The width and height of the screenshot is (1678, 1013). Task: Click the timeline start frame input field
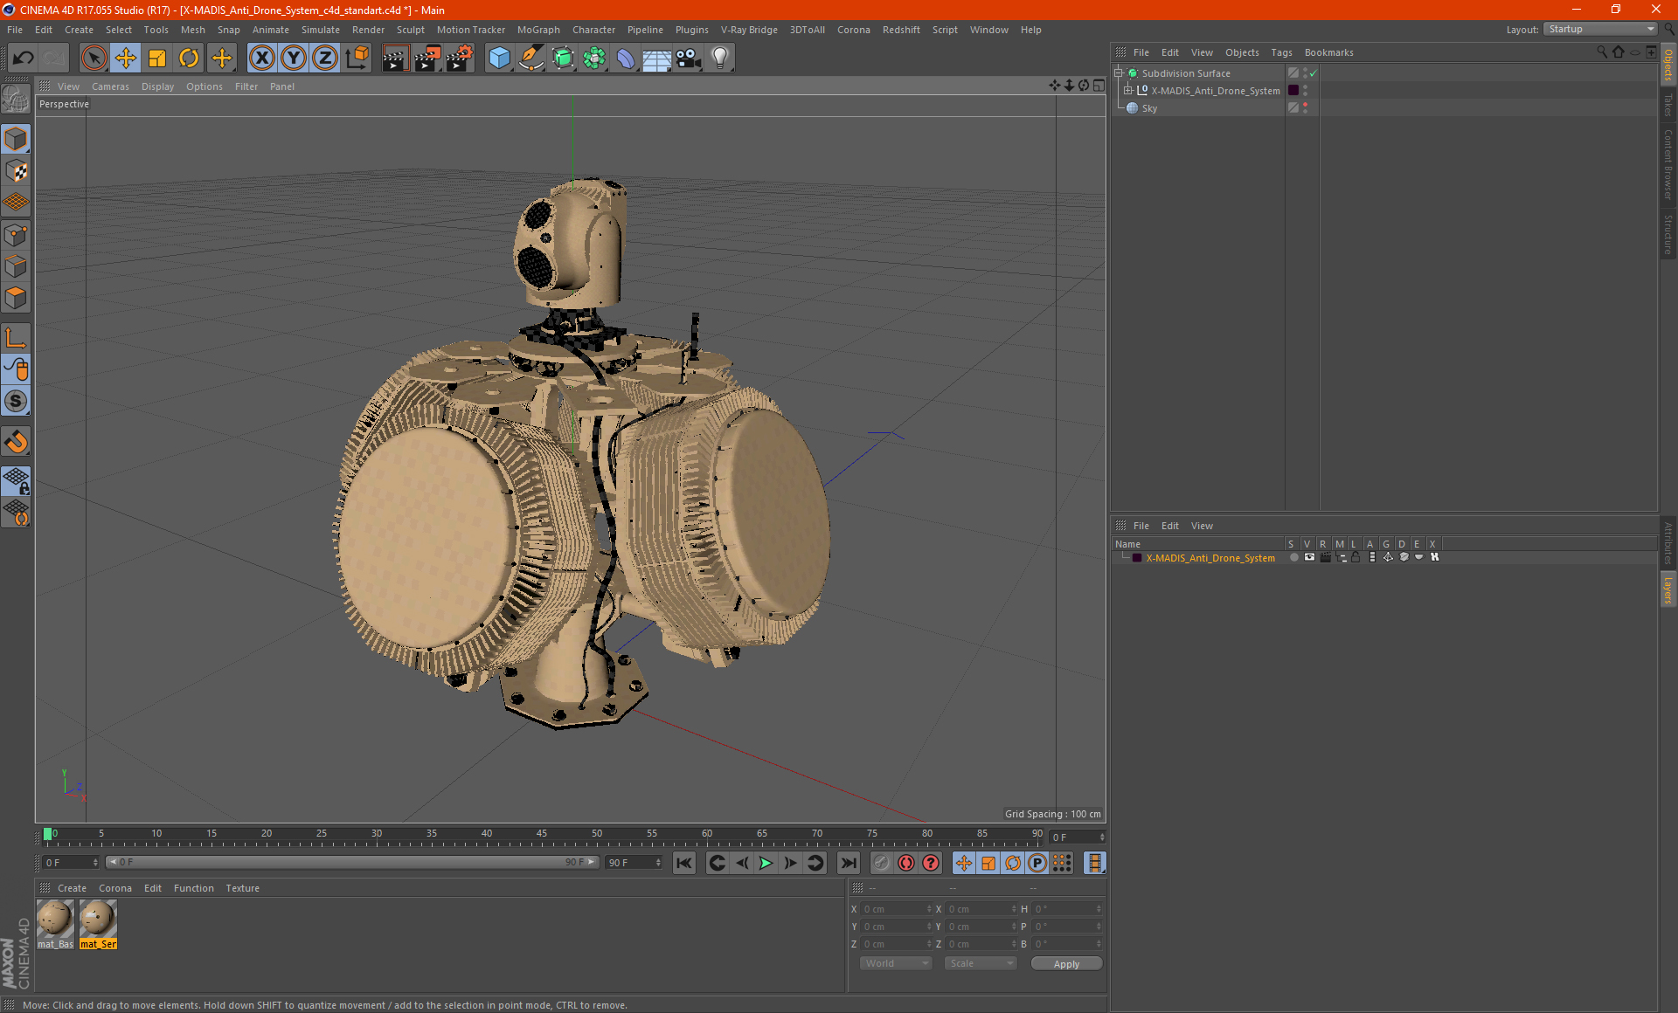click(66, 862)
